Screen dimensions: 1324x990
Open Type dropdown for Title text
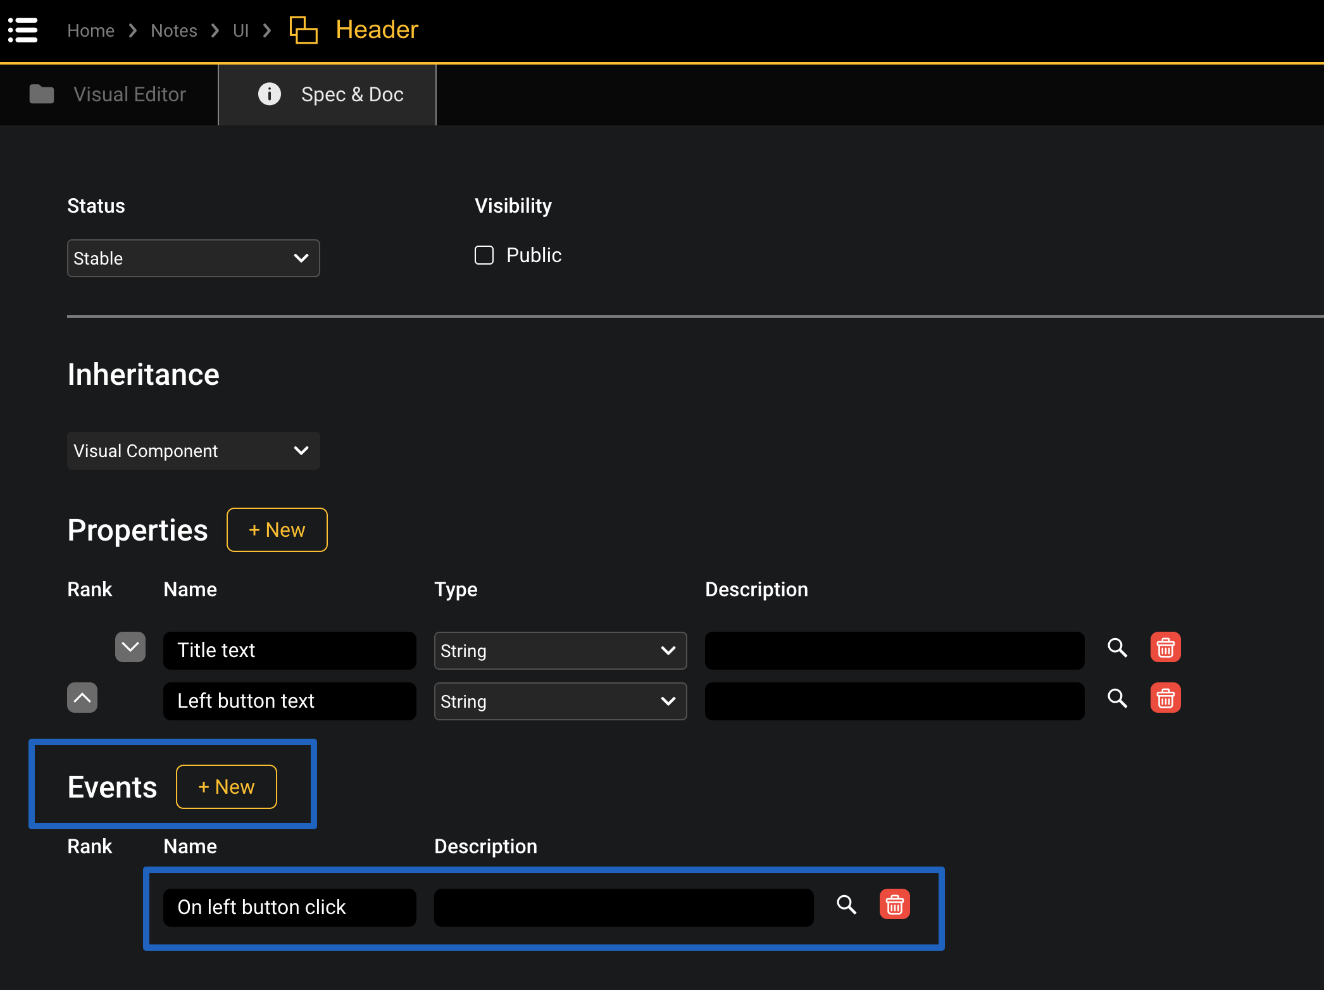(x=560, y=651)
